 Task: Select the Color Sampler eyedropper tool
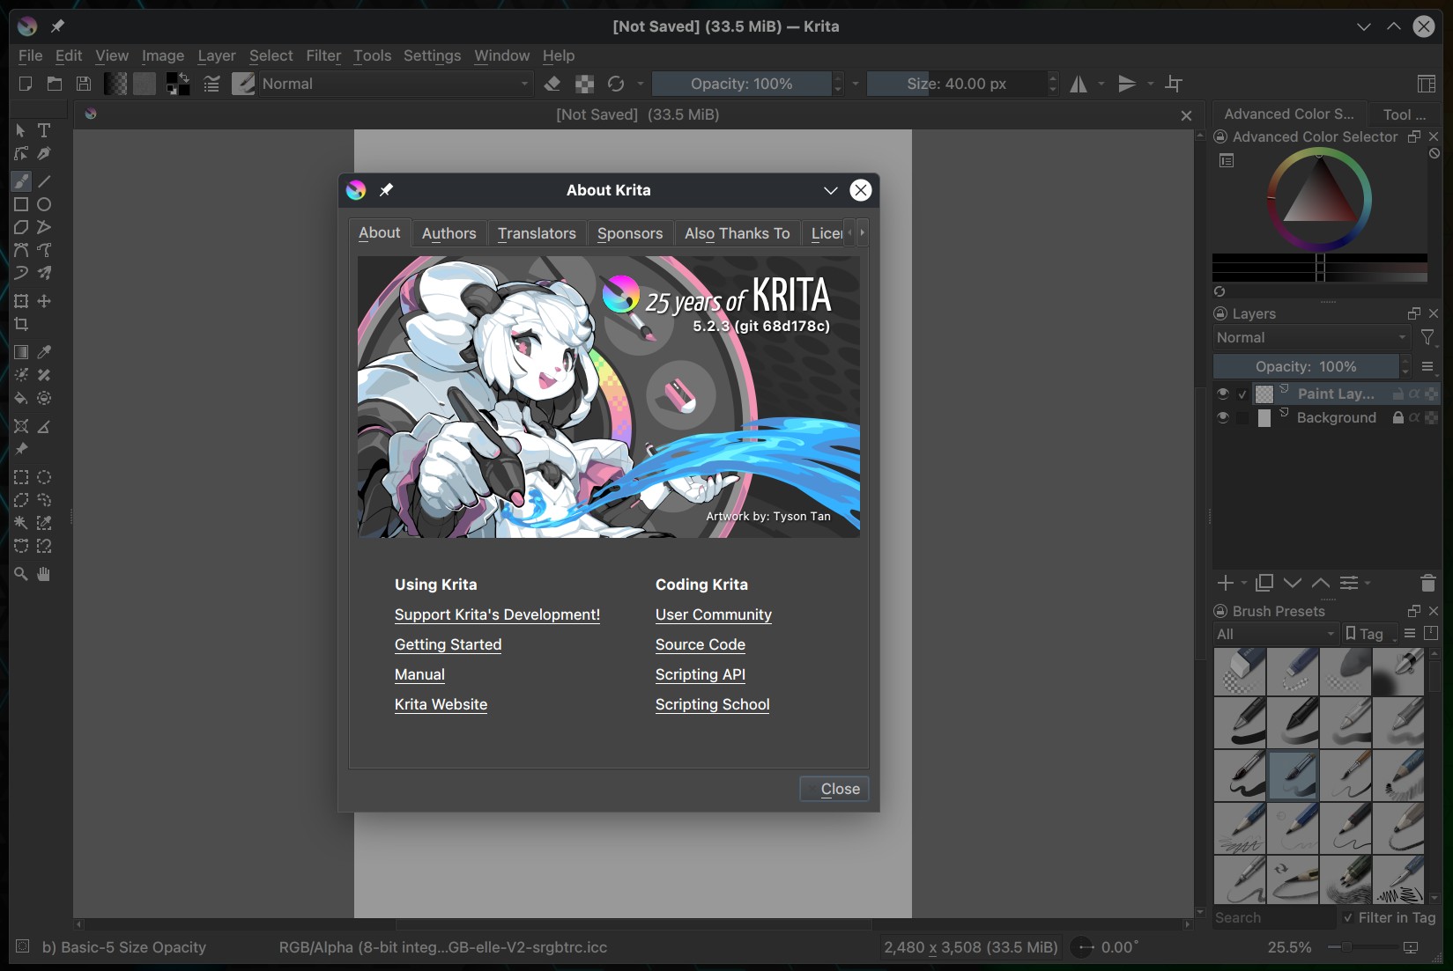tap(44, 352)
